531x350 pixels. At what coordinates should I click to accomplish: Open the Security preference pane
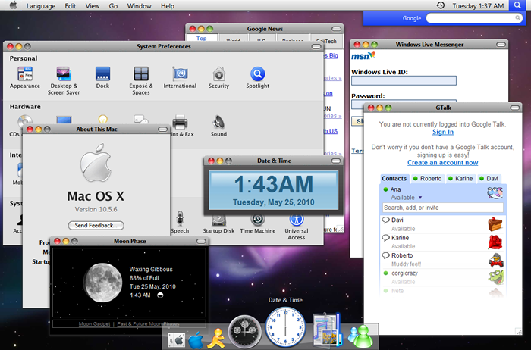click(x=218, y=78)
